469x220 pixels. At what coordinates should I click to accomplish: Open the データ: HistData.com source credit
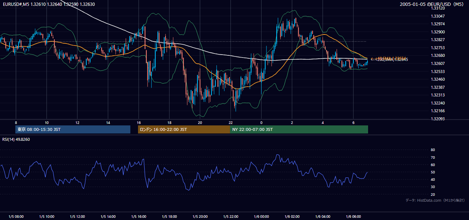[x=435, y=200]
